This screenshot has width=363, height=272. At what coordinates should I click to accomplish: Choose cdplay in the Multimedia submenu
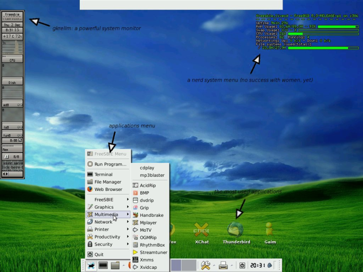coord(151,168)
